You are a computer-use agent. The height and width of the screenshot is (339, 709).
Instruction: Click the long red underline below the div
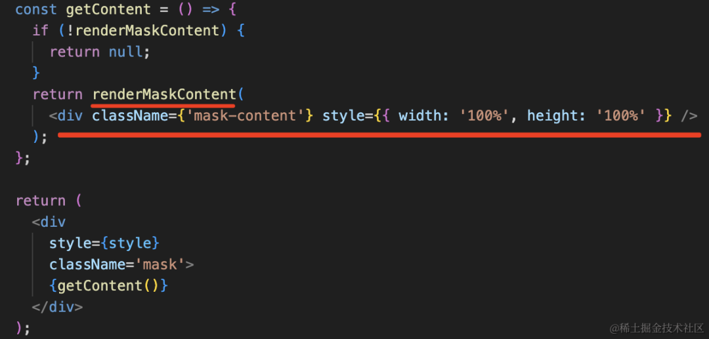[379, 135]
